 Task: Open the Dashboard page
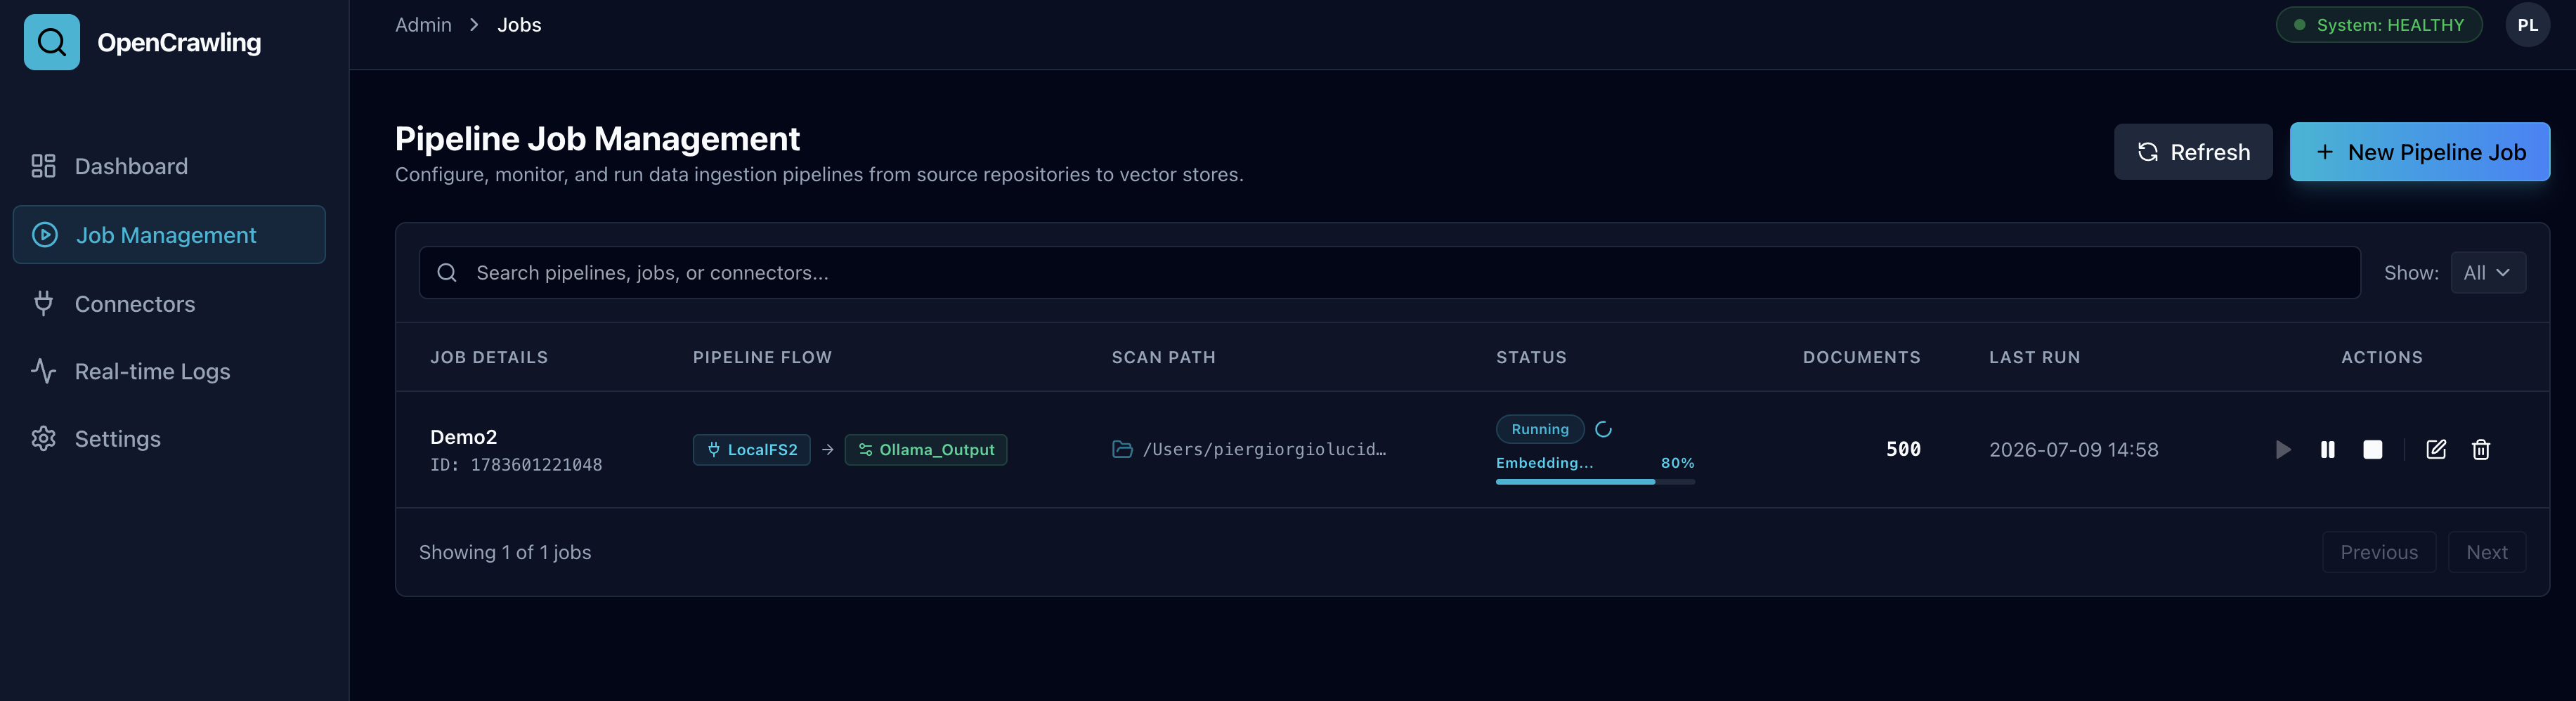point(169,166)
